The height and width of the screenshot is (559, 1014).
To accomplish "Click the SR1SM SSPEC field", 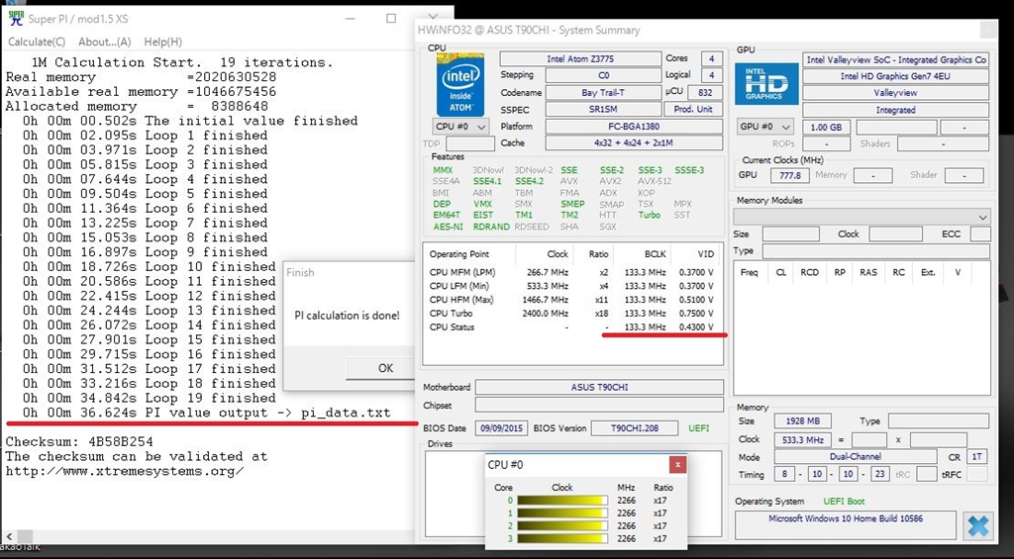I will coord(603,109).
